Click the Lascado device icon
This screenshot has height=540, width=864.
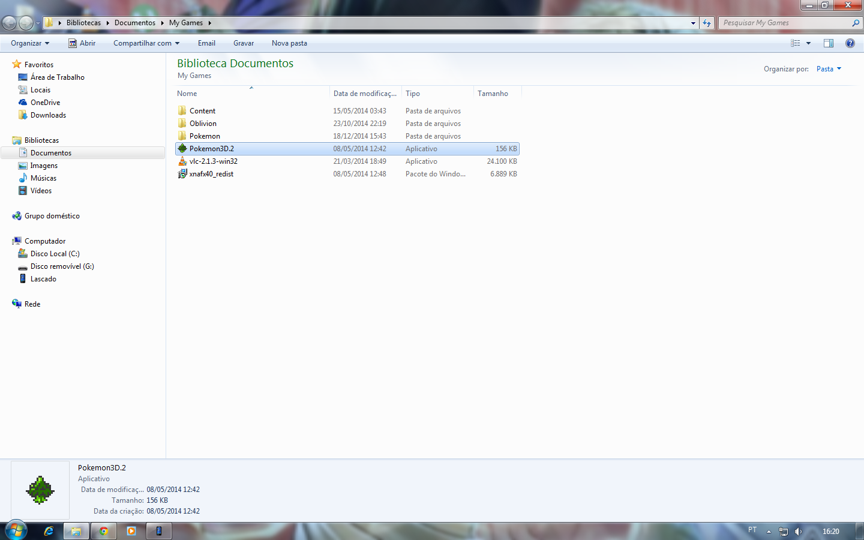click(23, 278)
